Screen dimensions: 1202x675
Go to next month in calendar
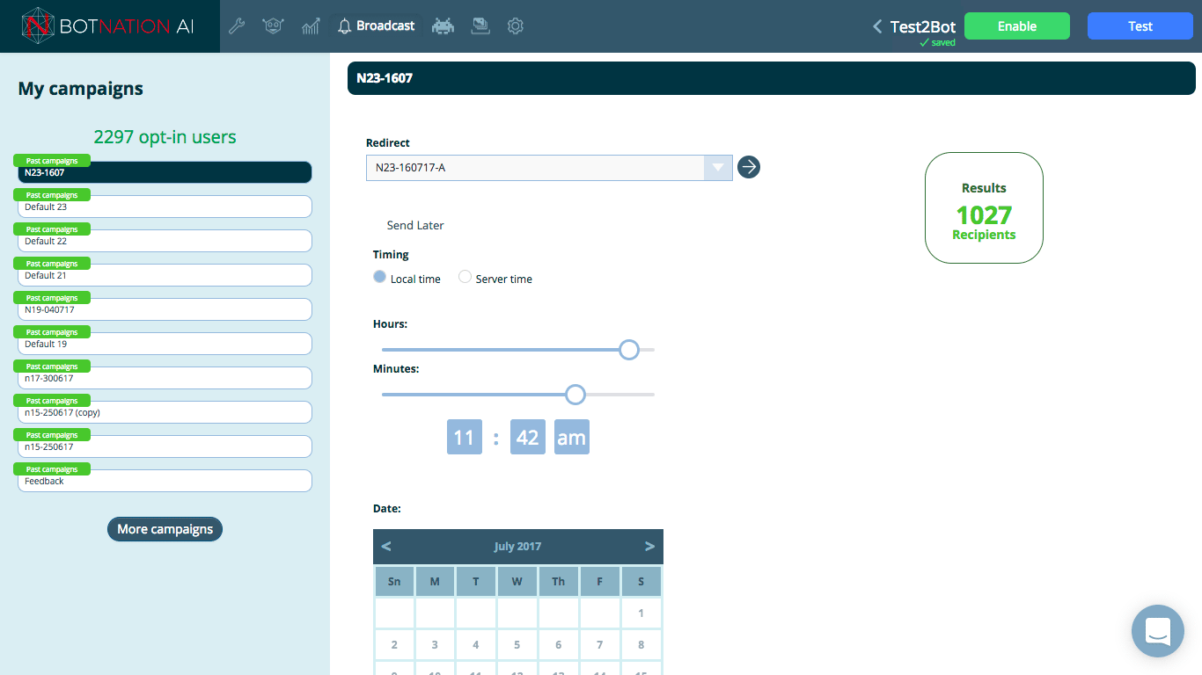coord(649,547)
